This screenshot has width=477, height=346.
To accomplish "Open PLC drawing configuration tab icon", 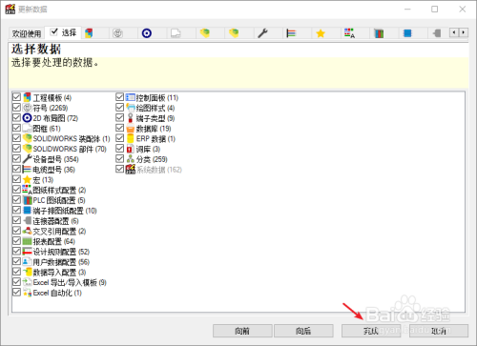I will click(x=379, y=33).
